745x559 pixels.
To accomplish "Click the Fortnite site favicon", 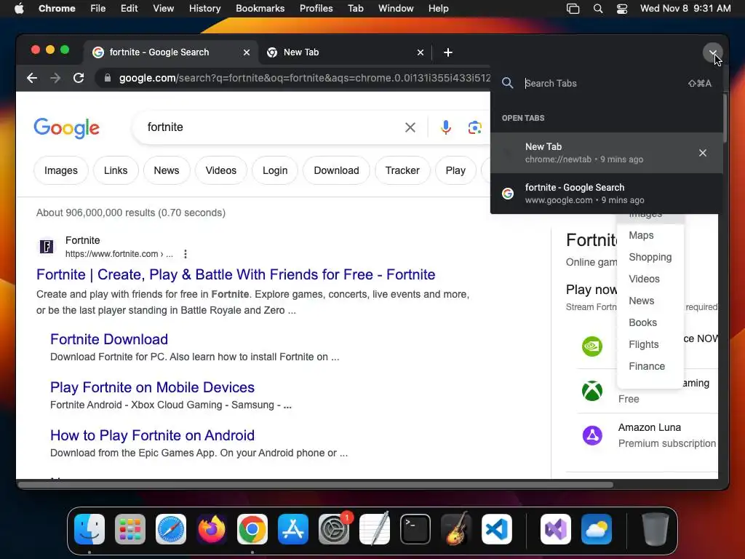I will click(46, 246).
